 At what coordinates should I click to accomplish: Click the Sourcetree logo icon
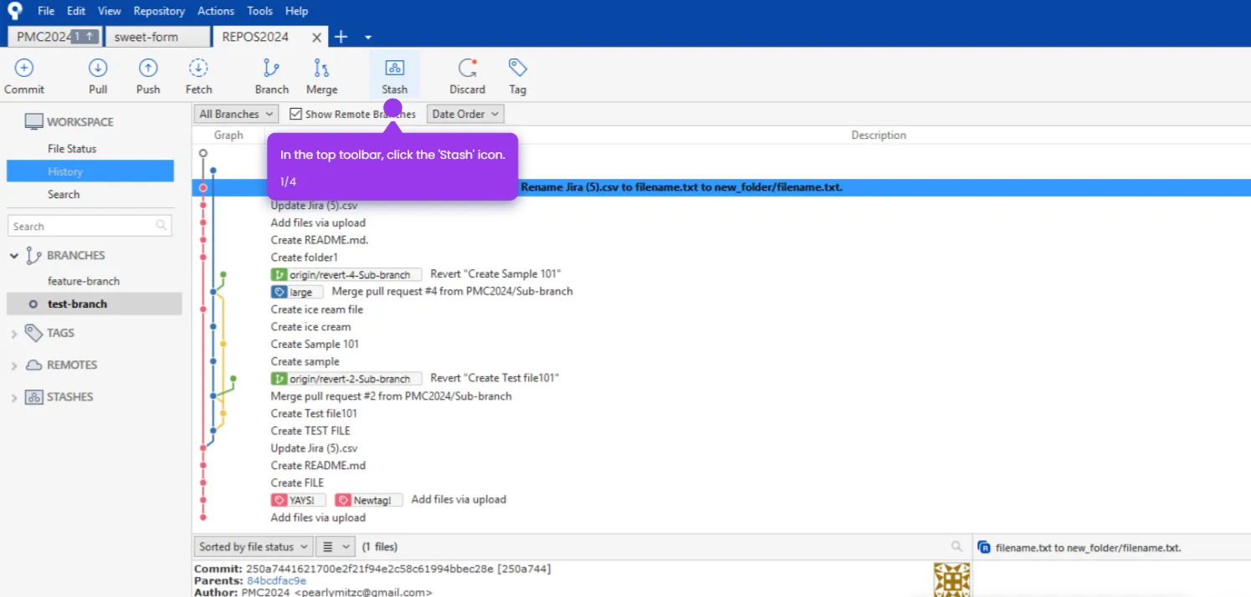coord(14,11)
